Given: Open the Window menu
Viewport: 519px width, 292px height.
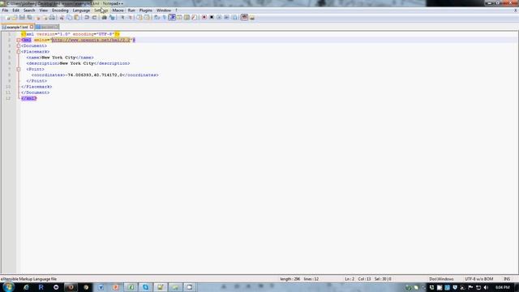Looking at the screenshot, I should click(164, 11).
